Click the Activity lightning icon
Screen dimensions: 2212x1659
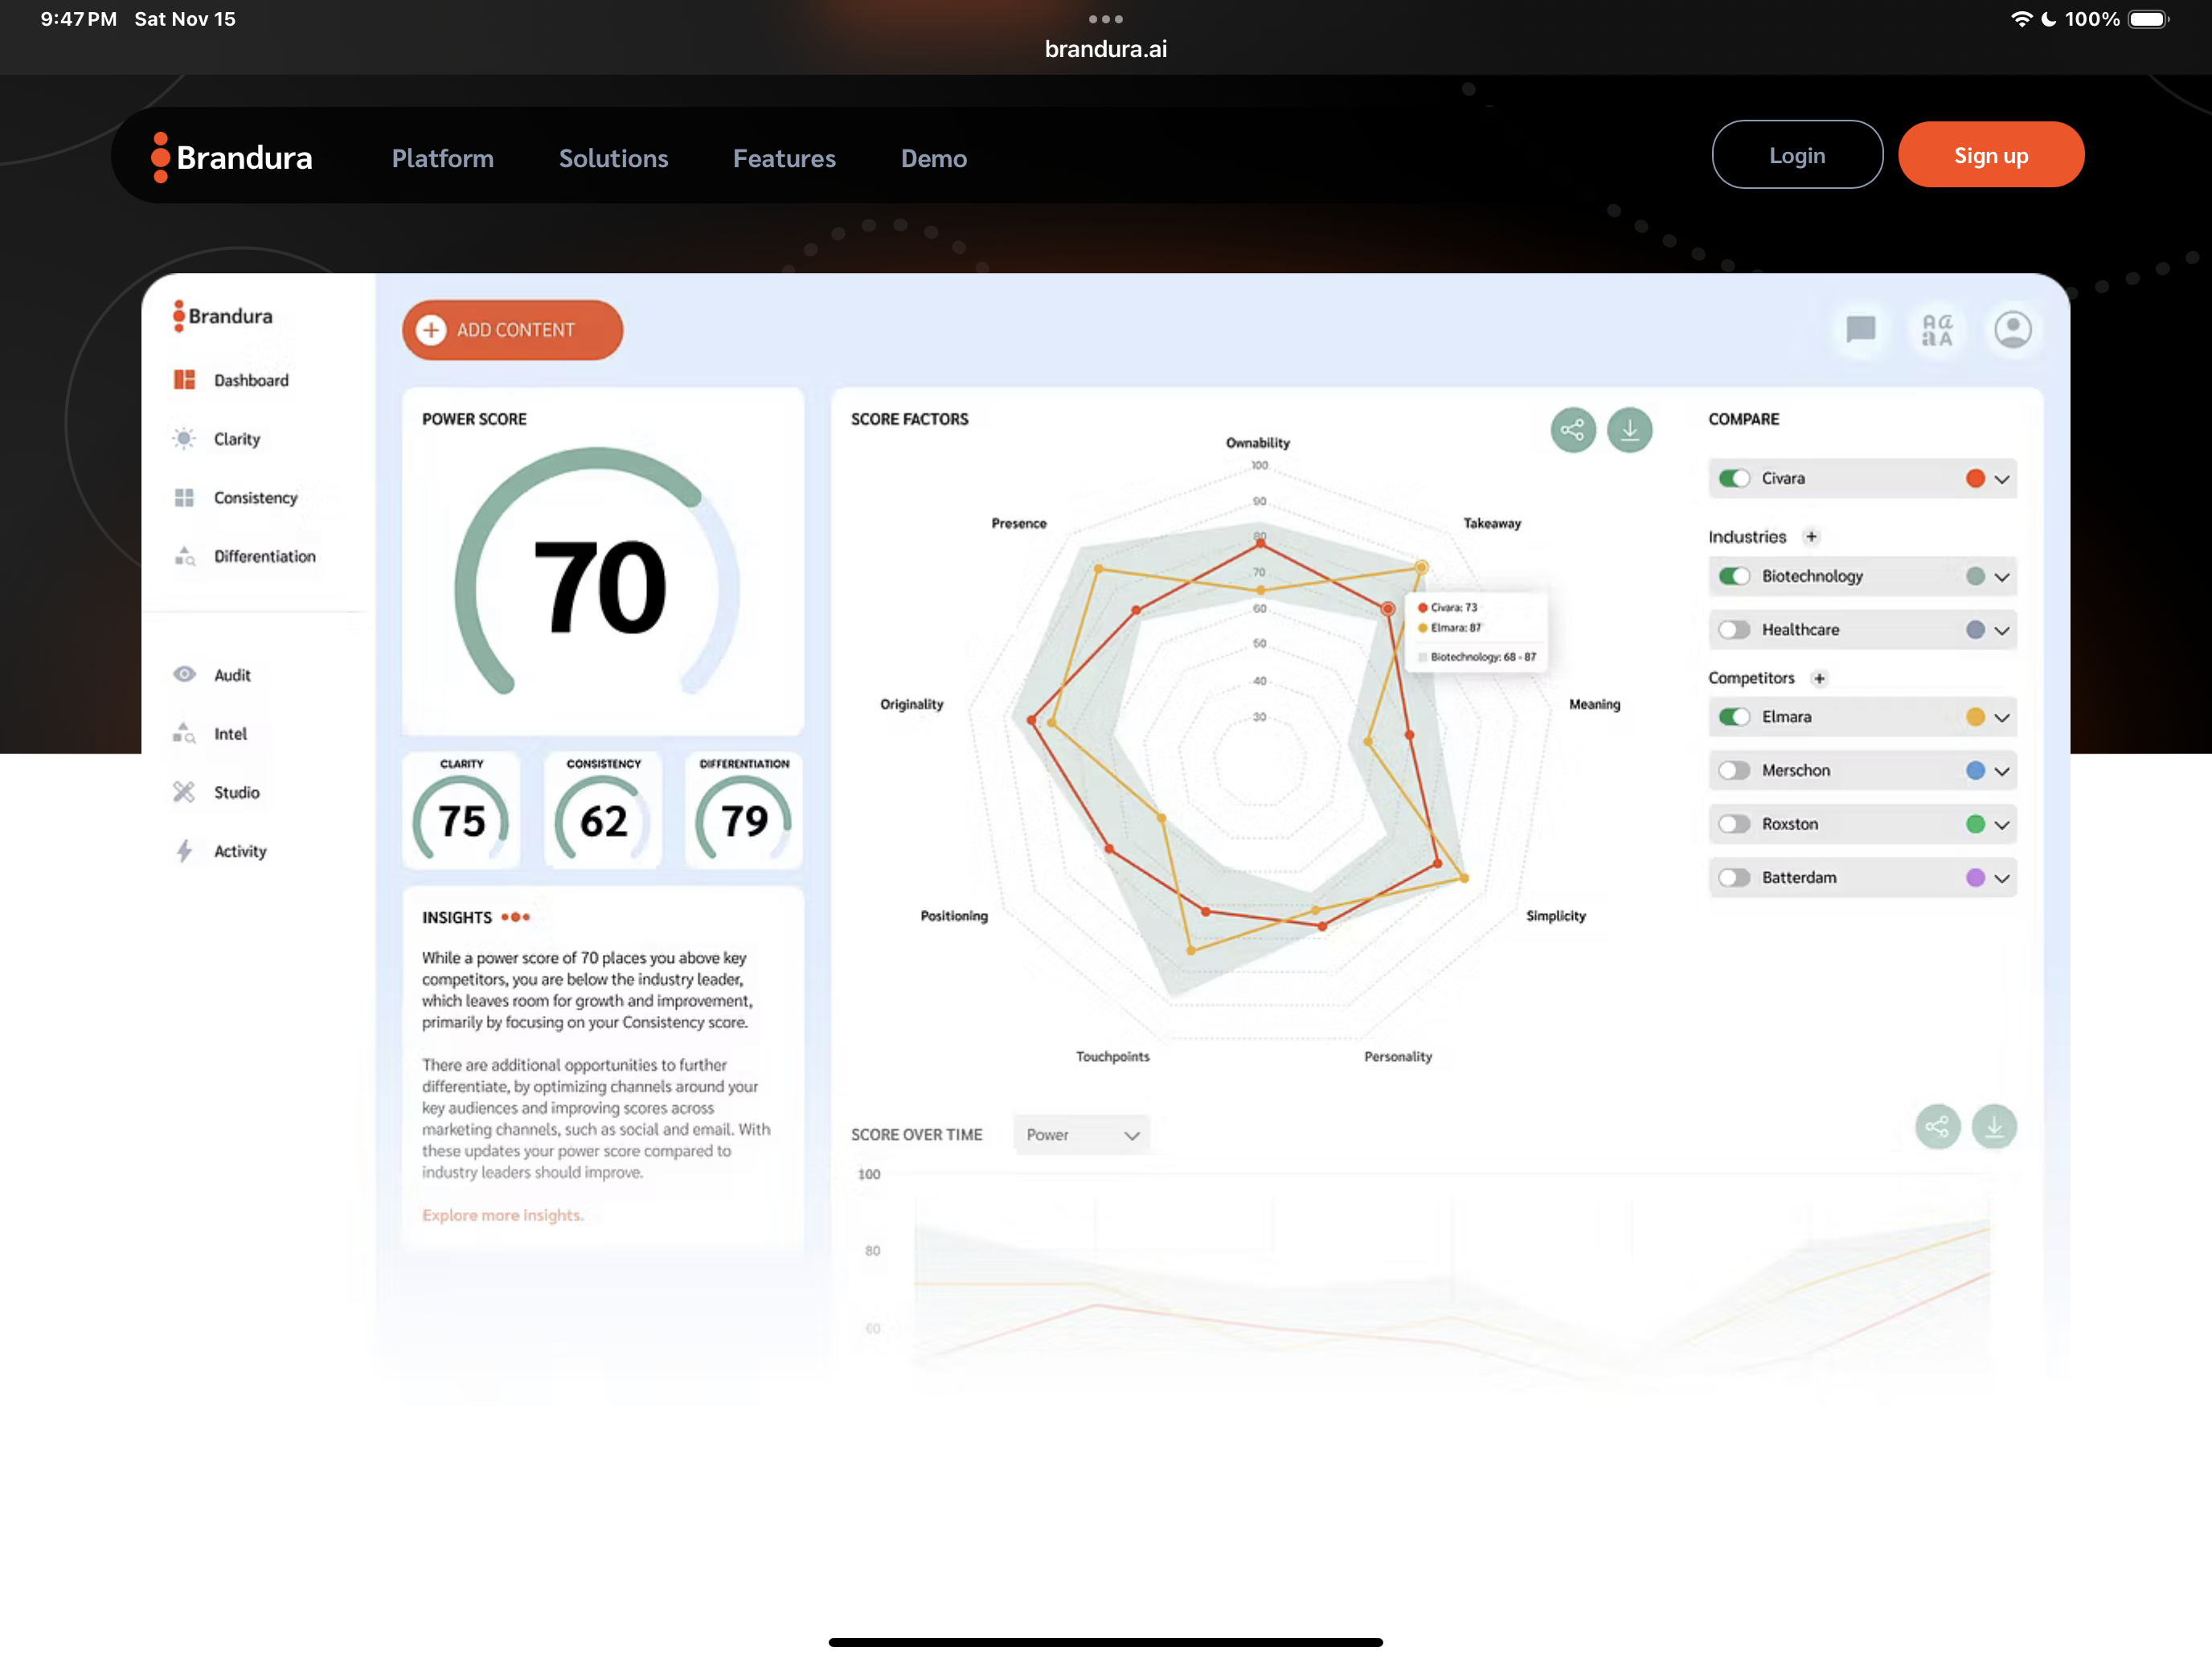184,851
